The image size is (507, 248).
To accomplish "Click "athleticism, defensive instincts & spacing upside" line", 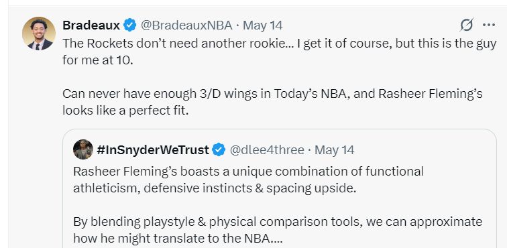I will click(x=215, y=188).
